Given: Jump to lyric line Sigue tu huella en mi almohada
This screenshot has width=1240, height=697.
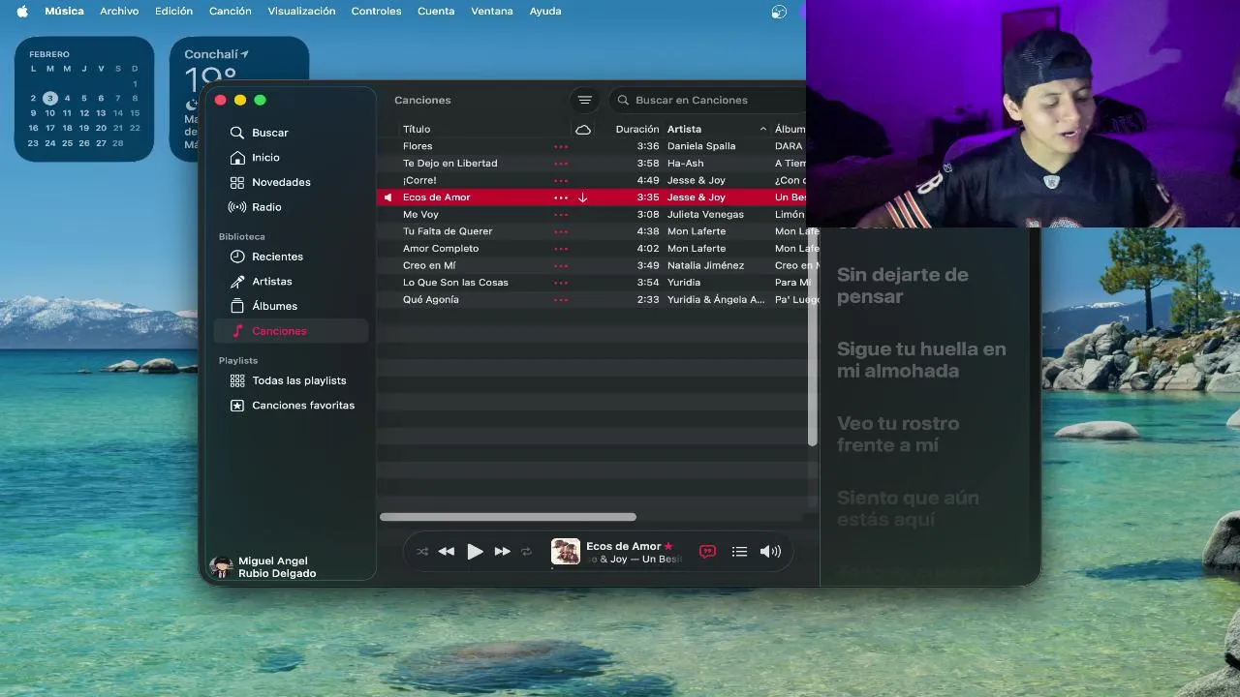Looking at the screenshot, I should pyautogui.click(x=921, y=360).
